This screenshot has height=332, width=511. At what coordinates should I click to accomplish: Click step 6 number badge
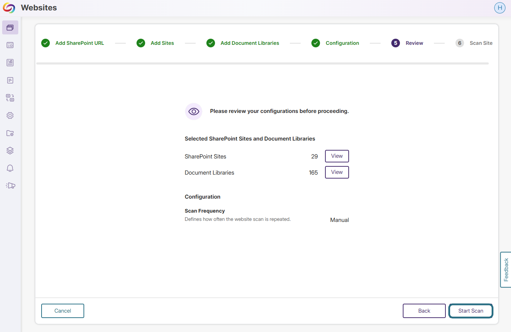point(460,43)
